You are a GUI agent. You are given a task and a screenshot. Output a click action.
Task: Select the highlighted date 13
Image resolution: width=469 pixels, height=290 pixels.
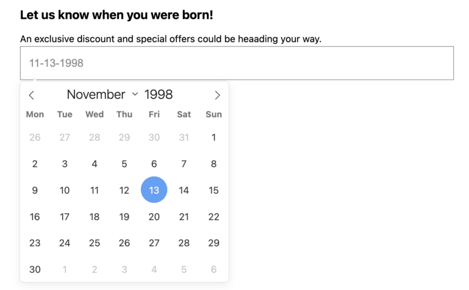click(x=154, y=190)
